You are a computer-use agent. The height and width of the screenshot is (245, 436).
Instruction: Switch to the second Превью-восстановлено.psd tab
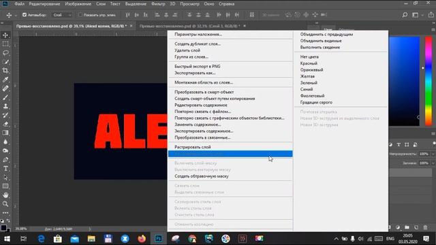[189, 26]
